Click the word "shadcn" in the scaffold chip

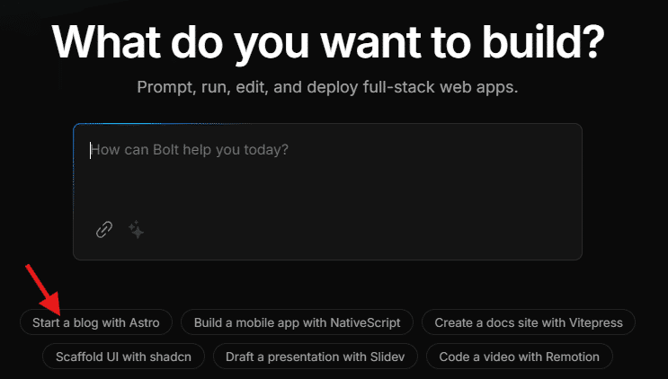point(171,357)
